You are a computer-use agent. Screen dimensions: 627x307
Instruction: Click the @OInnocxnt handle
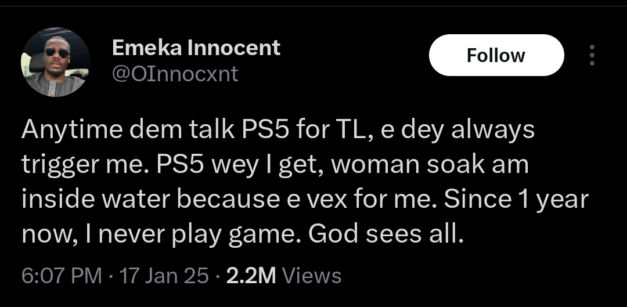pyautogui.click(x=175, y=74)
